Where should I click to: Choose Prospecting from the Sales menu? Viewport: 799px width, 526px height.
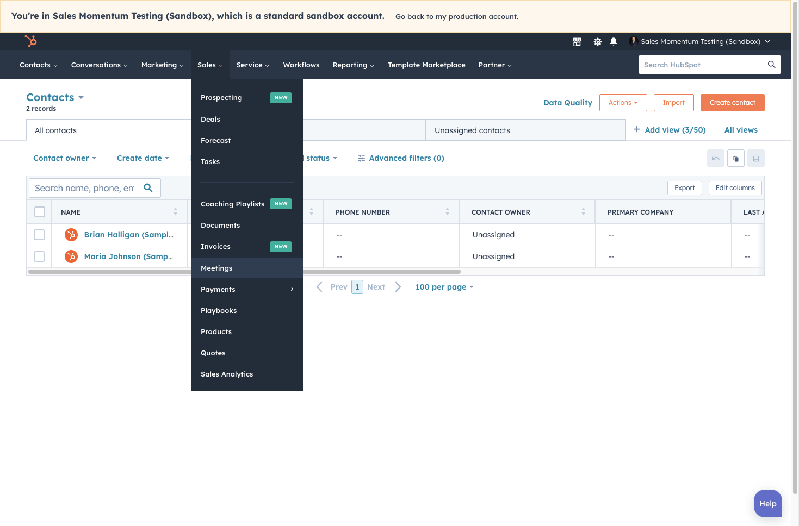[247, 98]
